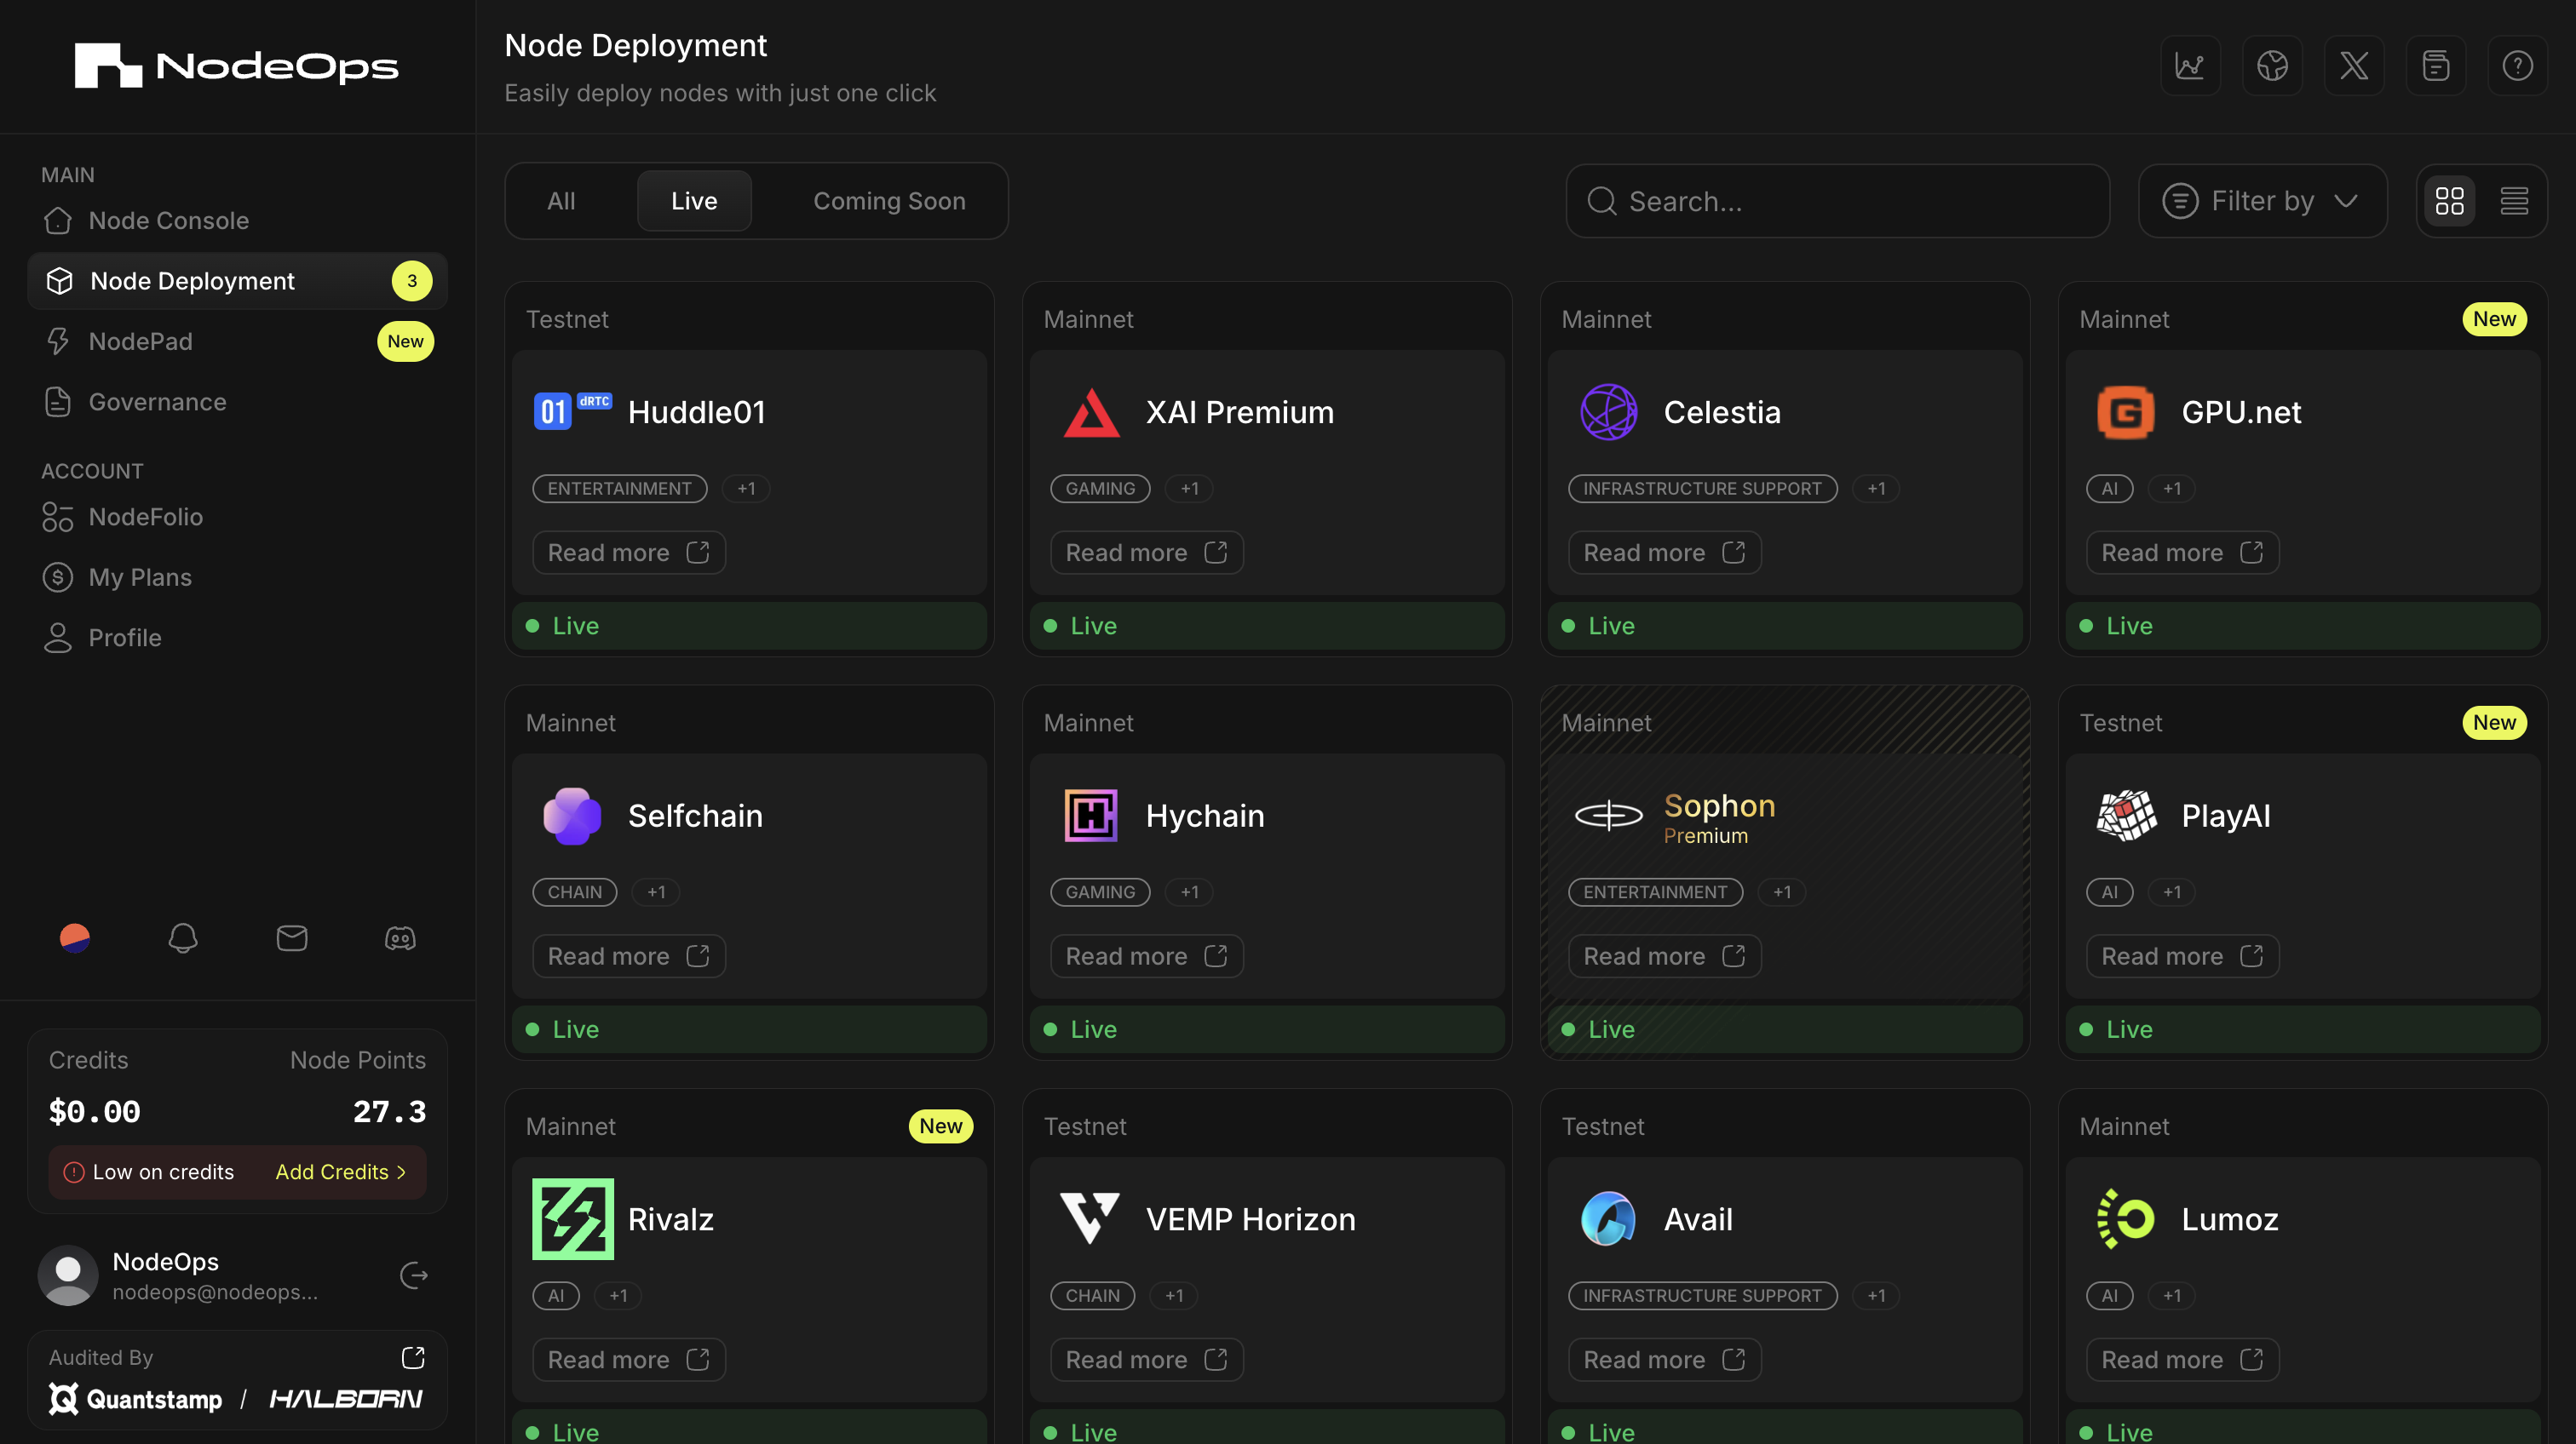
Task: Click Read more on Celestia card
Action: pyautogui.click(x=1665, y=553)
